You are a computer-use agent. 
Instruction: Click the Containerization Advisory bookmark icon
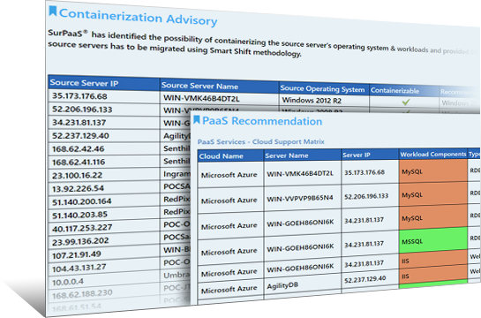pyautogui.click(x=53, y=11)
